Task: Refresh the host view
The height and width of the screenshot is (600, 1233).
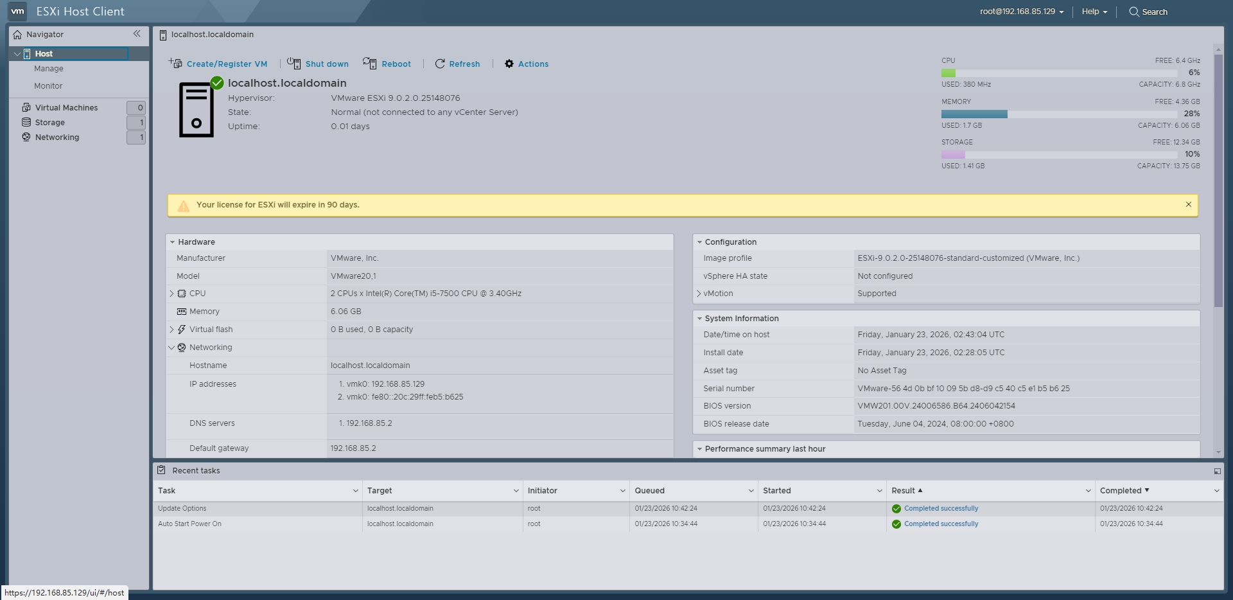Action: (457, 64)
